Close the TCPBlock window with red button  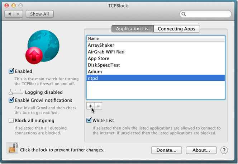(7, 6)
